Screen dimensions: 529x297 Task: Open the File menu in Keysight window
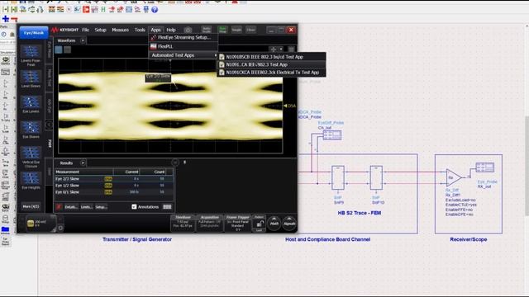(85, 30)
